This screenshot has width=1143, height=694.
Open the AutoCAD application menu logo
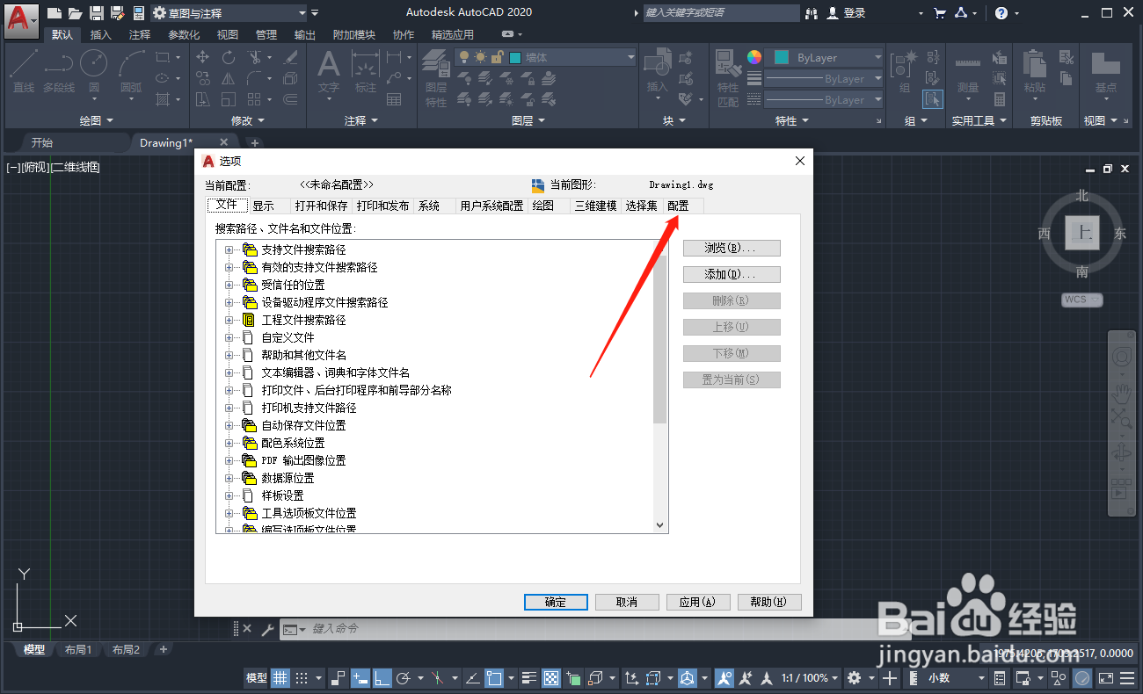tap(21, 19)
